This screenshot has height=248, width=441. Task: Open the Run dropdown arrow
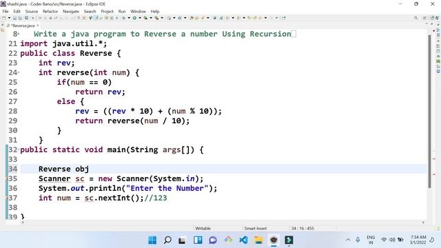click(x=140, y=18)
